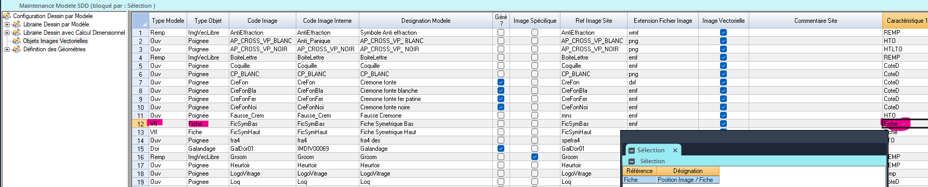Click 'fra4 des' designation cell
Image resolution: width=928 pixels, height=187 pixels.
coord(425,140)
